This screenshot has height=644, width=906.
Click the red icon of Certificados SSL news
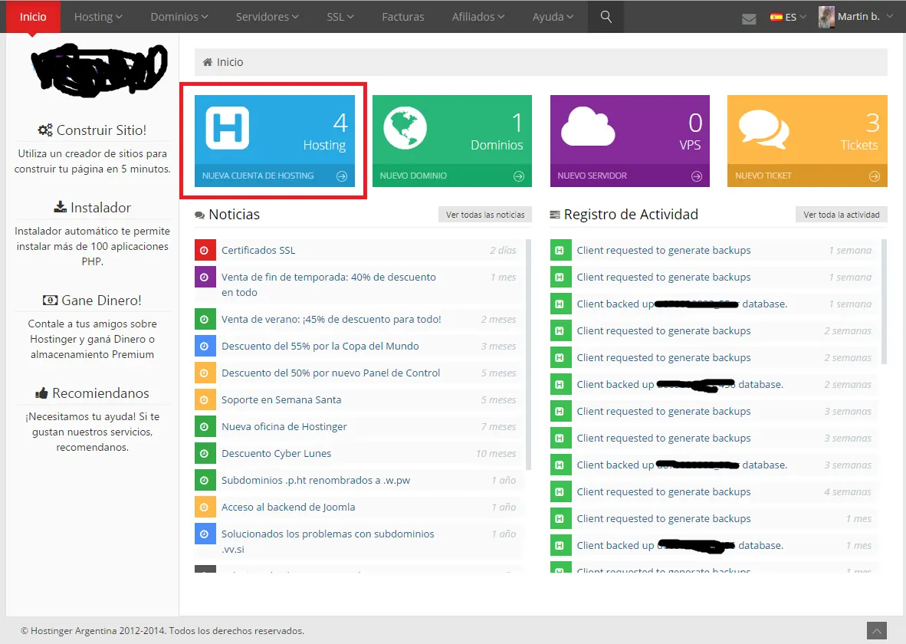(x=205, y=250)
